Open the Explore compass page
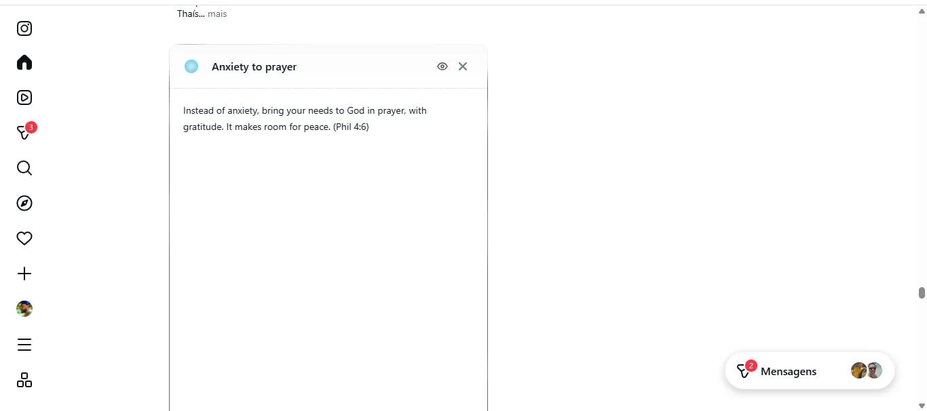The width and height of the screenshot is (927, 411). 24,203
